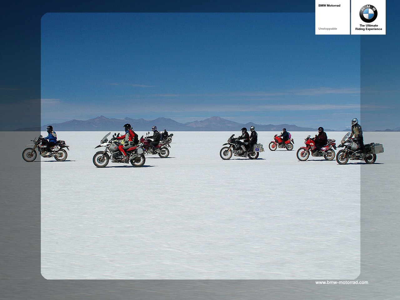Click the www.bmw-motorrad.com website text
Viewport: 400px width, 300px height.
[342, 282]
